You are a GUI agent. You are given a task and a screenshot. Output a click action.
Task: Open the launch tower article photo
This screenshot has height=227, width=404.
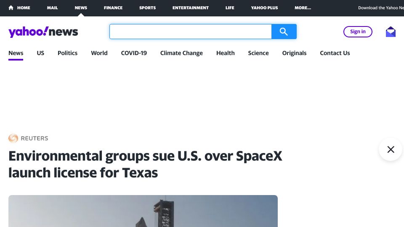143,211
